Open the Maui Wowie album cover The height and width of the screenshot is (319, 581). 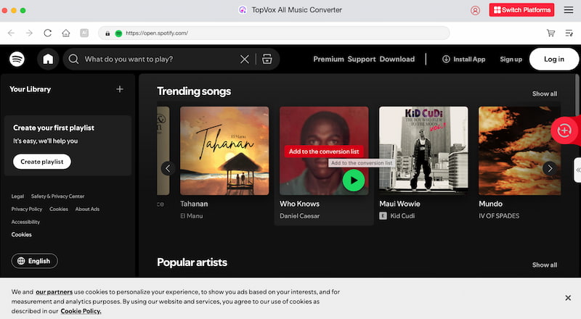coord(423,151)
